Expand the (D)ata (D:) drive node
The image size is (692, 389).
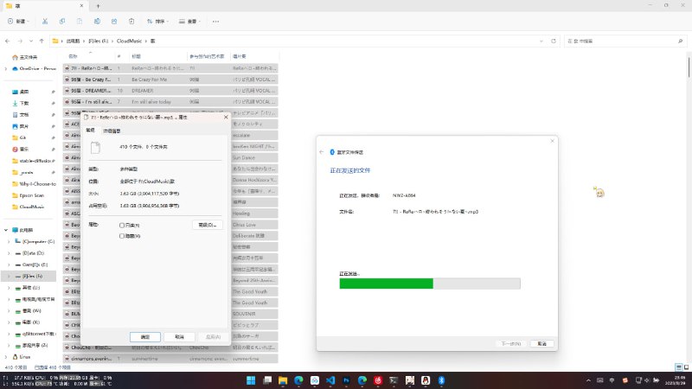(x=9, y=253)
